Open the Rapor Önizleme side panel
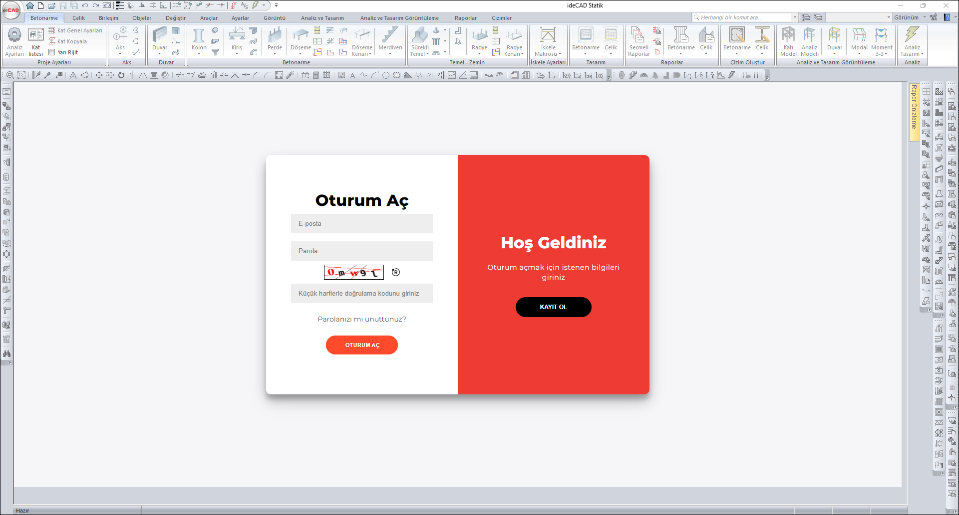This screenshot has width=959, height=515. [914, 107]
